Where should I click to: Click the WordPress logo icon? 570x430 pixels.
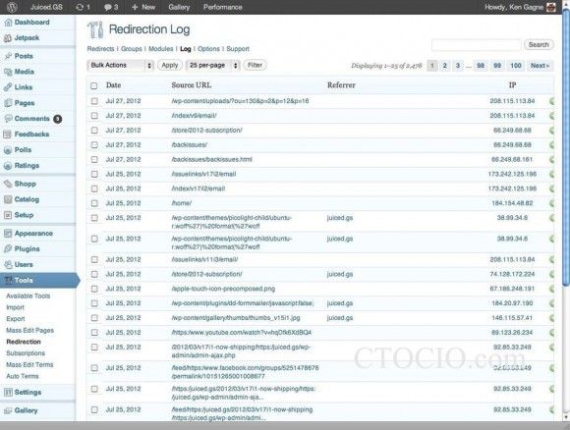click(12, 7)
